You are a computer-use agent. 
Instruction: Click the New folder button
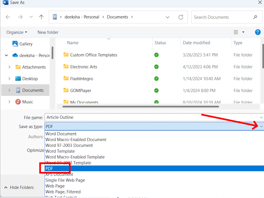[48, 32]
